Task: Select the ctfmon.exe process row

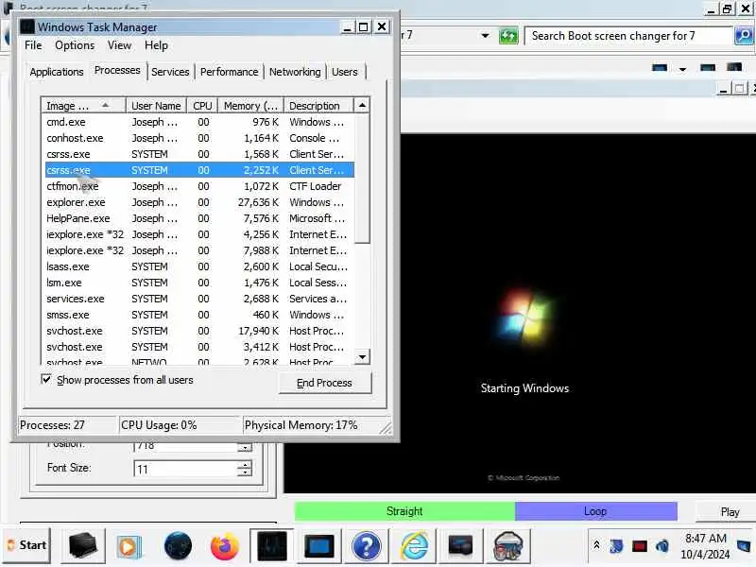Action: tap(198, 186)
